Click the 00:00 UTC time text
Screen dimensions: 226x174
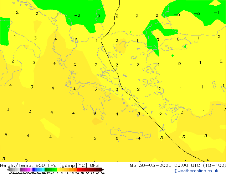[x=187, y=165]
